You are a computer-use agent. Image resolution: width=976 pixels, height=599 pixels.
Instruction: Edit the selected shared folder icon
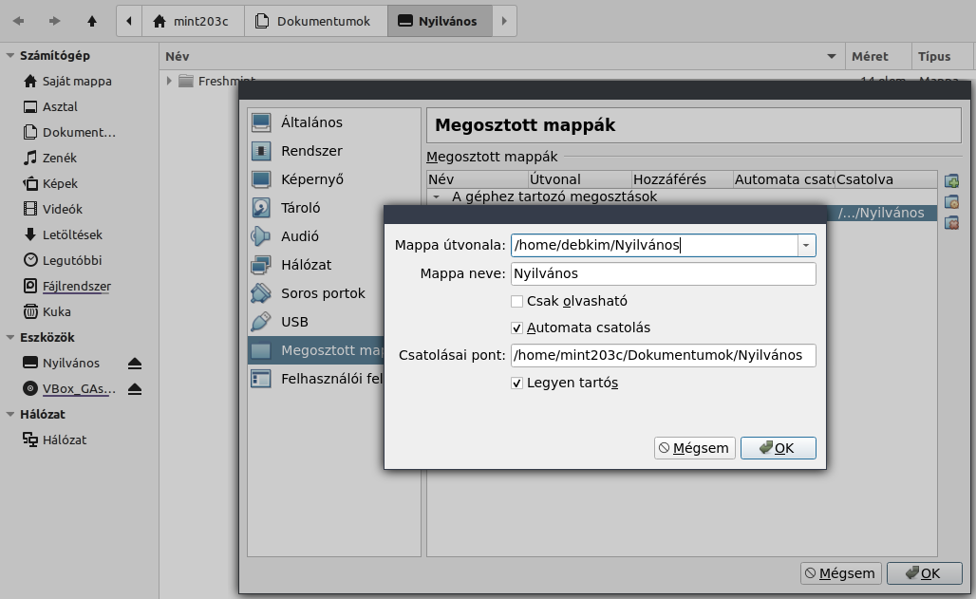[951, 202]
